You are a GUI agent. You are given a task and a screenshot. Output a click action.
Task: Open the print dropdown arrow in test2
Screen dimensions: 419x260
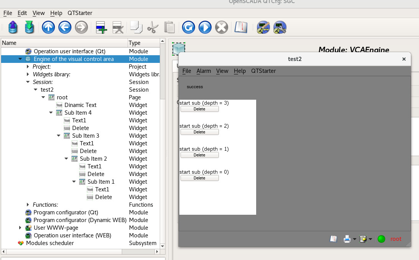pos(354,240)
